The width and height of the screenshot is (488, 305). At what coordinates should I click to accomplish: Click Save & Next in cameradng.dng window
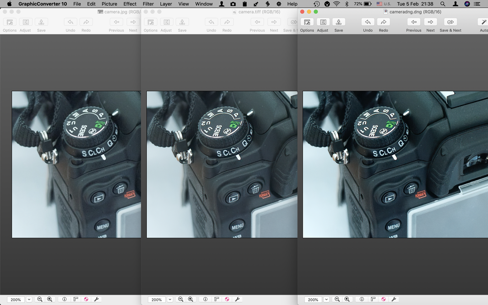(450, 22)
